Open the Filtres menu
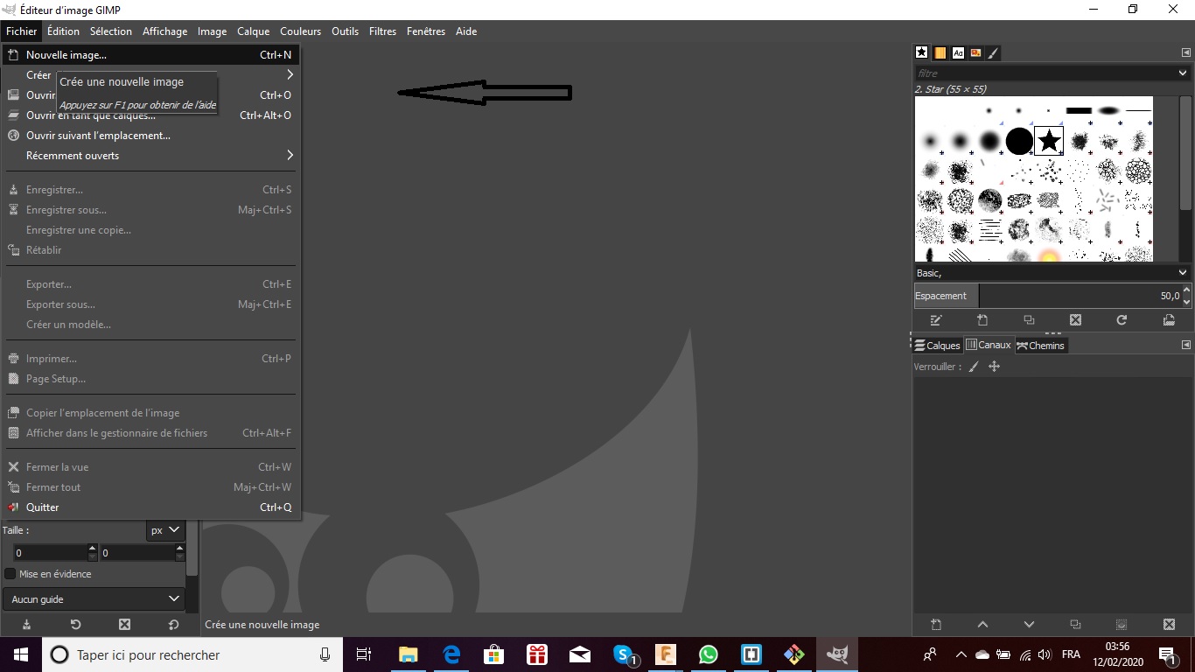 coord(382,31)
